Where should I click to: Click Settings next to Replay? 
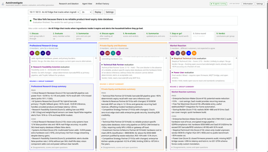pyautogui.click(x=109, y=12)
